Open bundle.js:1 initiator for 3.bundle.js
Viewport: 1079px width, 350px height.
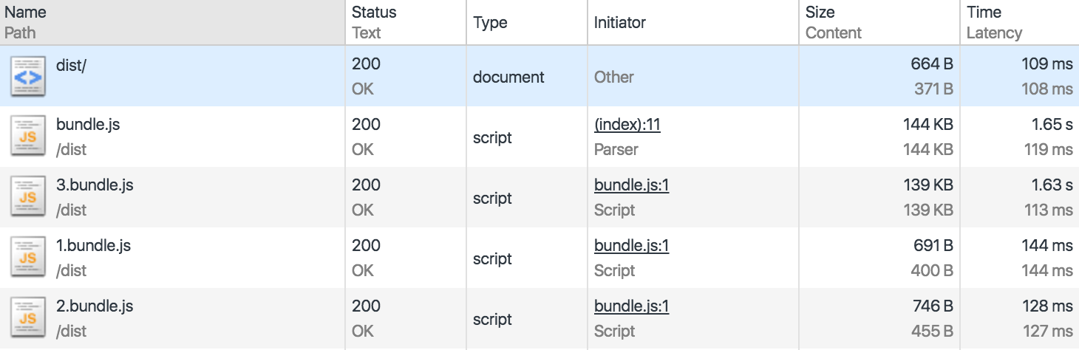[631, 185]
